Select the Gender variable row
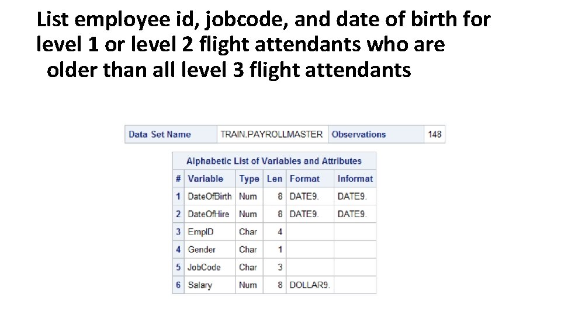 pos(274,249)
